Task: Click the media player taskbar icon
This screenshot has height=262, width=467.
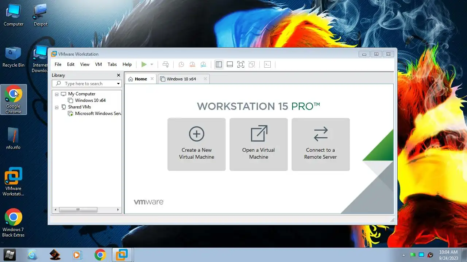Action: point(77,255)
